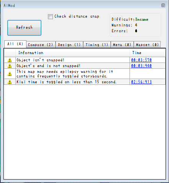Select the epilepsy warning row text
Screen dimensions: 169x183
65,74
